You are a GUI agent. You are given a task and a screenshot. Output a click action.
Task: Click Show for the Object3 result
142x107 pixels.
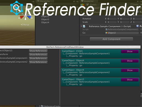tap(130, 80)
